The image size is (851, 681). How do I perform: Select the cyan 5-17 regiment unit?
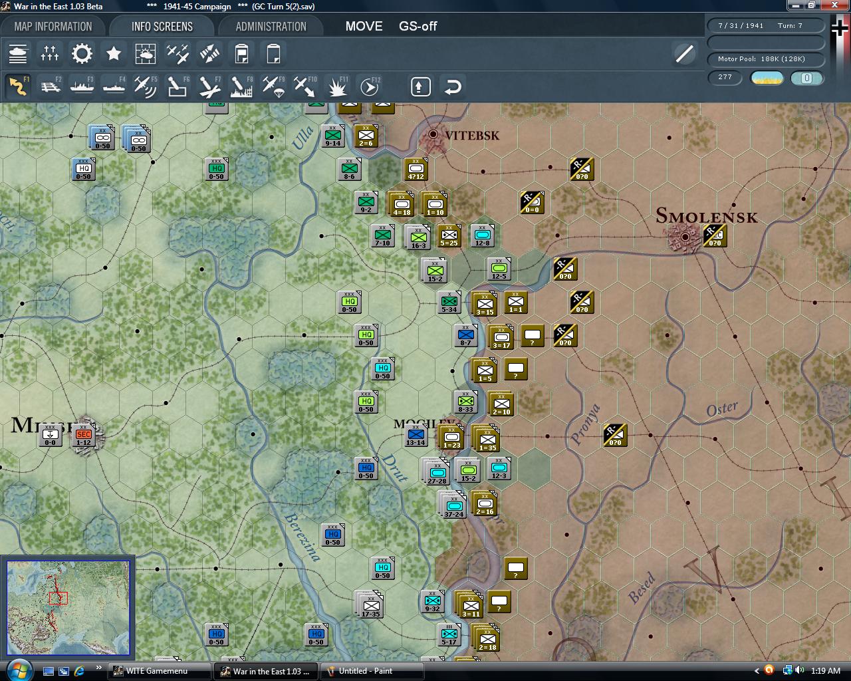(449, 635)
